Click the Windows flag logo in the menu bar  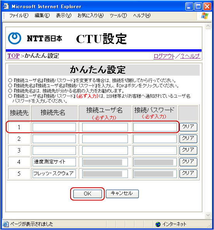(x=205, y=16)
